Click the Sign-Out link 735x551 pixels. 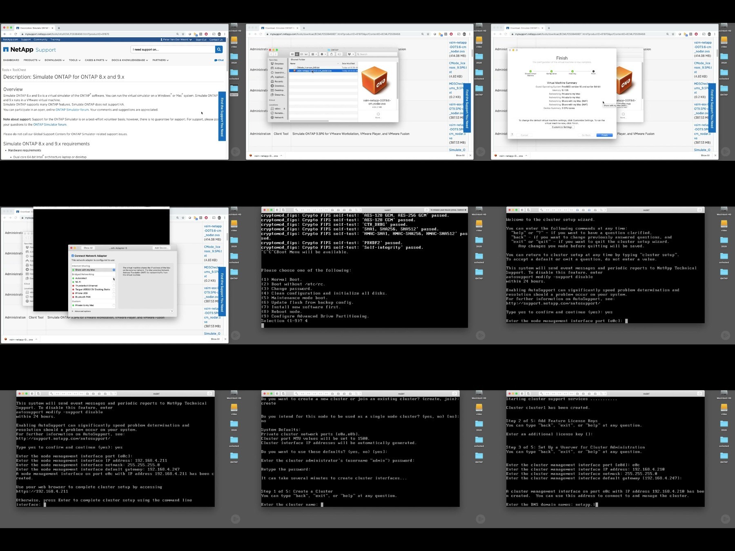tap(201, 40)
